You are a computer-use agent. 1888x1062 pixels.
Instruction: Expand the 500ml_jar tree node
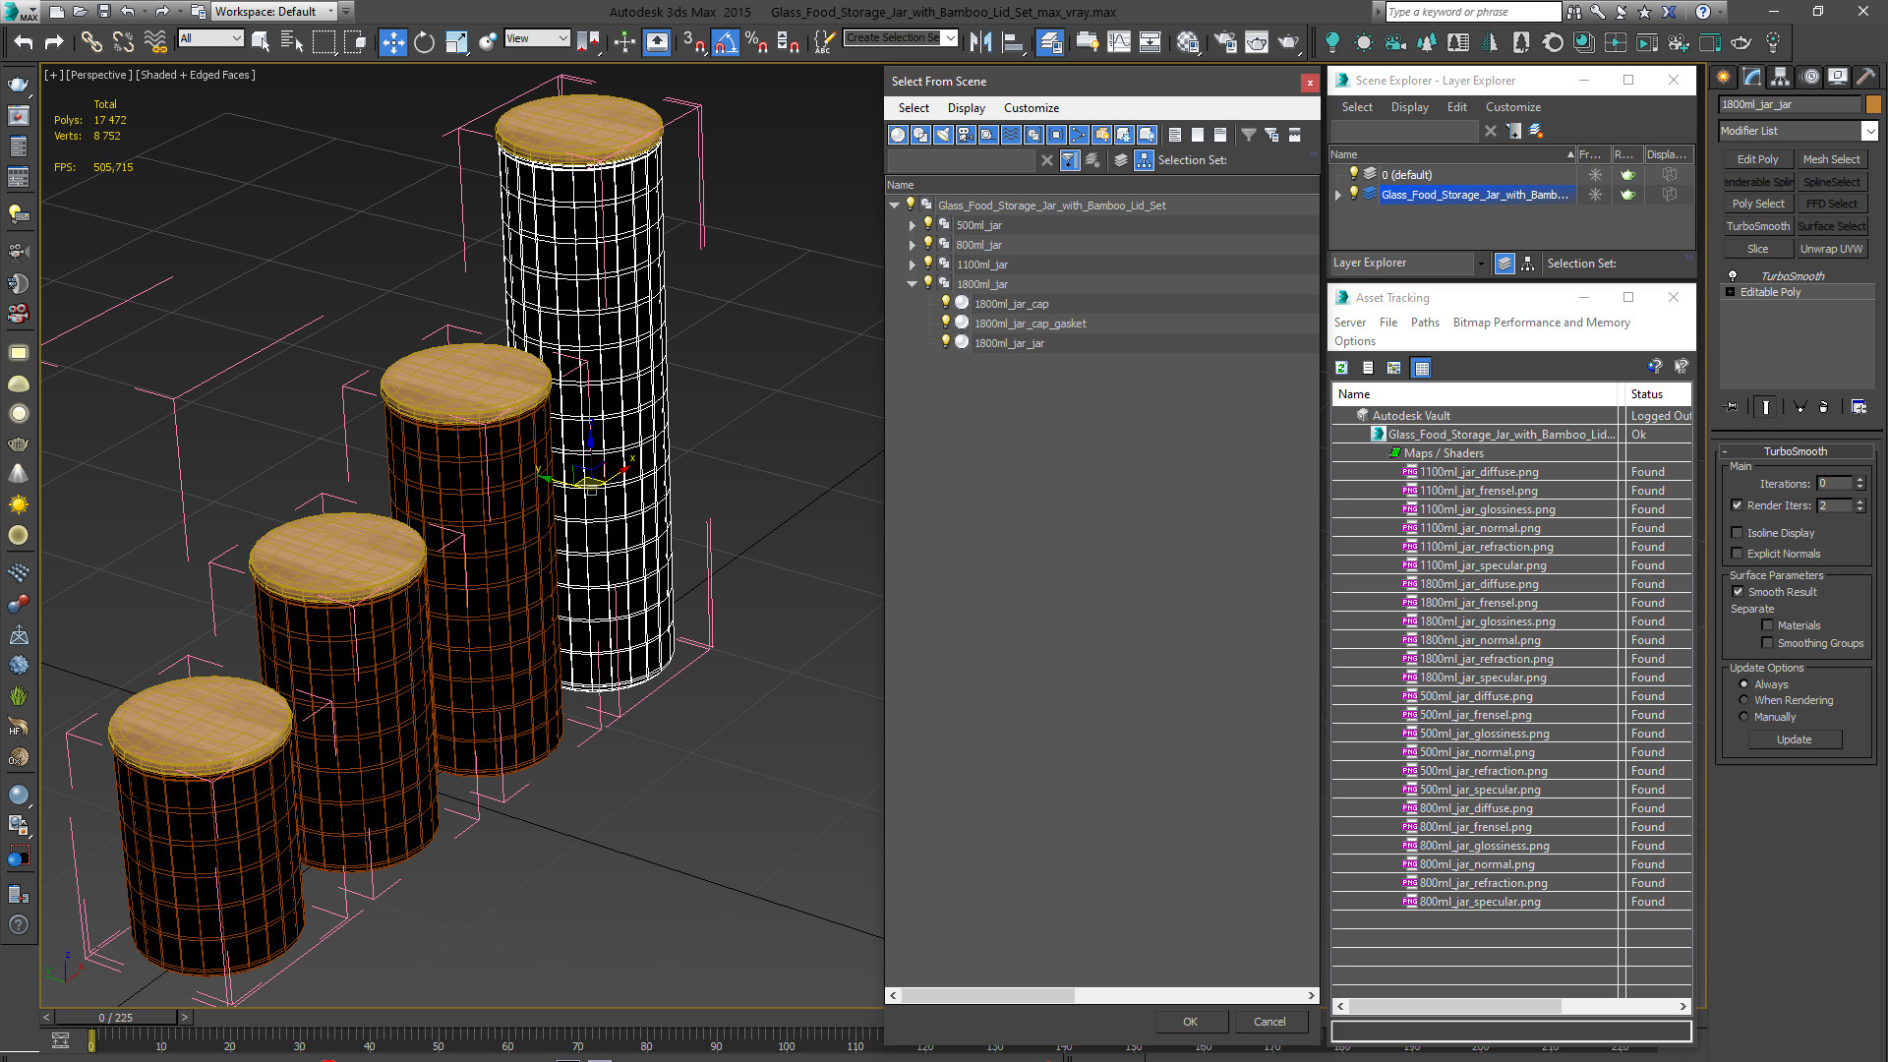[x=912, y=225]
